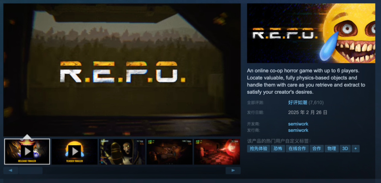This screenshot has width=381, height=183.
Task: Select the 合作 tag
Action: 316,148
